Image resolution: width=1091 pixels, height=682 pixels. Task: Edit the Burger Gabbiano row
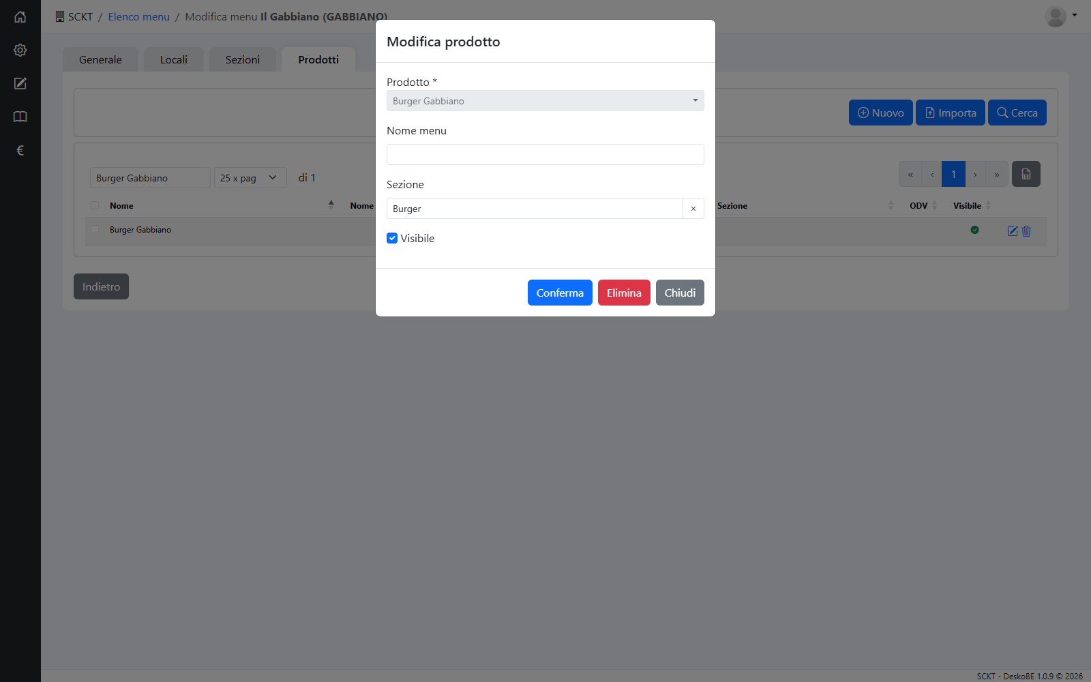1013,231
